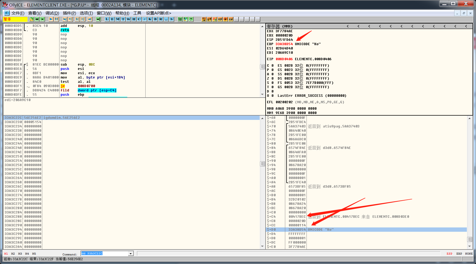476x264 pixels.
Task: Open the 文件(F) menu
Action: pyautogui.click(x=18, y=13)
